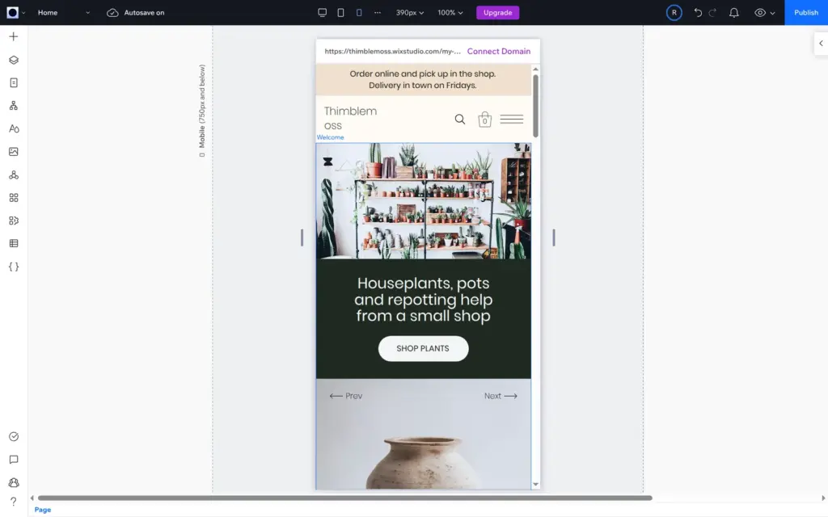Open the Help question mark icon
The width and height of the screenshot is (828, 517).
(14, 501)
